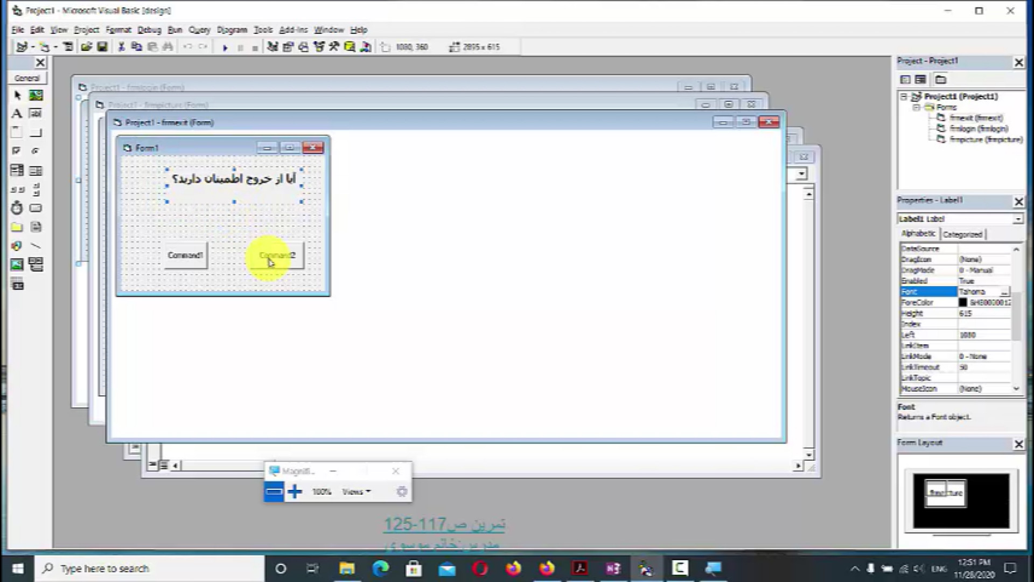Select the Frame tool in toolbox
This screenshot has width=1034, height=582.
17,133
